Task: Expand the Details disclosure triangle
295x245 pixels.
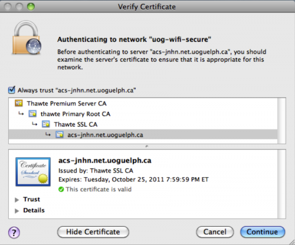Action: [17, 211]
